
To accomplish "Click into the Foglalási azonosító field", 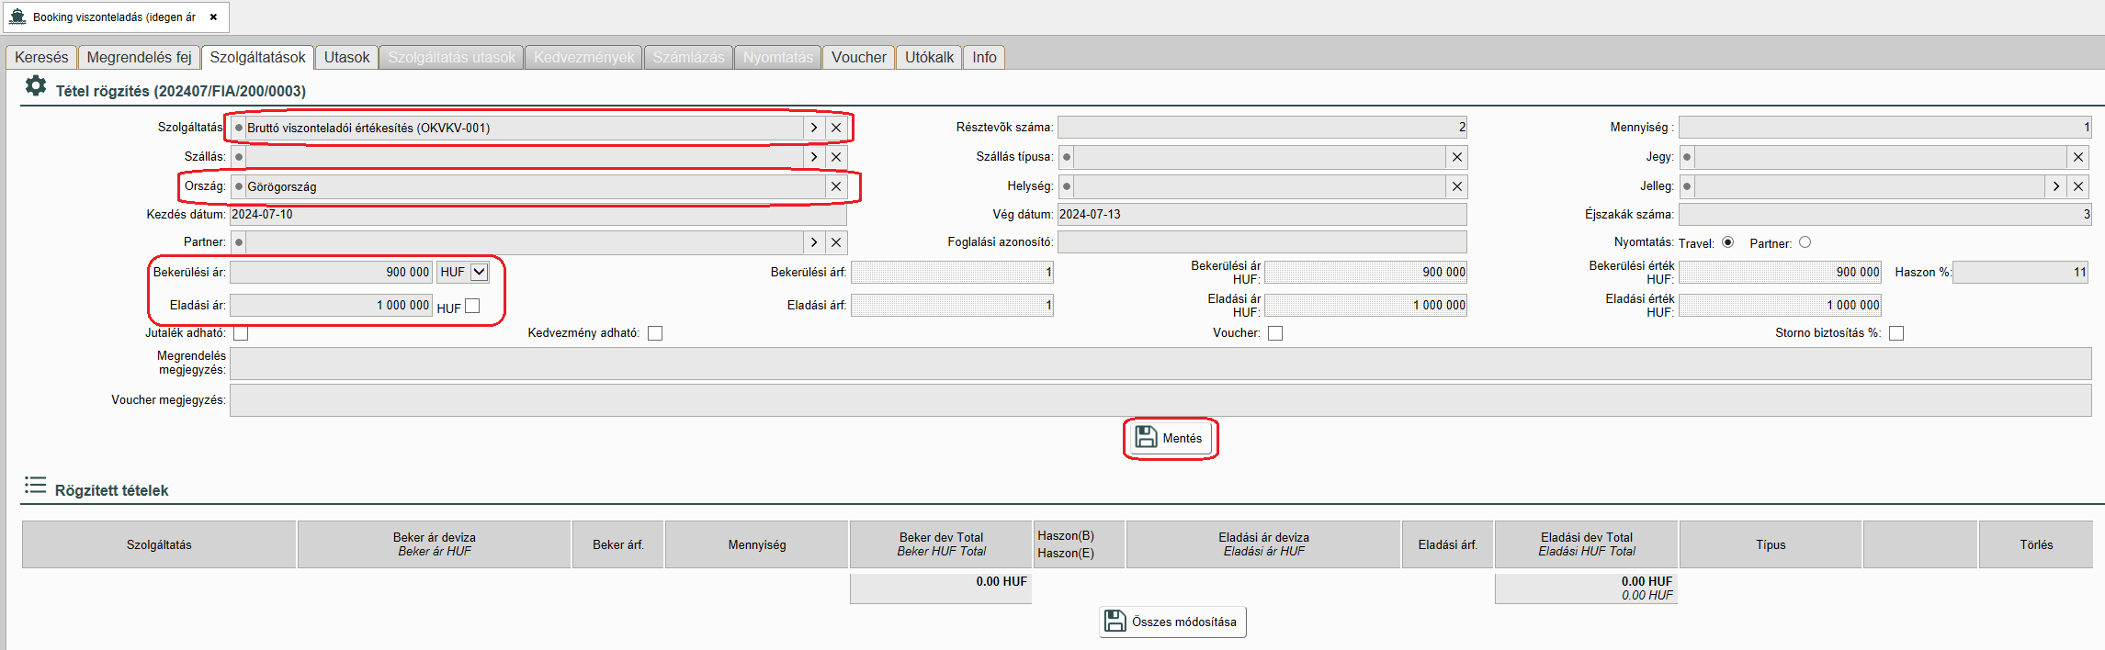I will 1262,242.
